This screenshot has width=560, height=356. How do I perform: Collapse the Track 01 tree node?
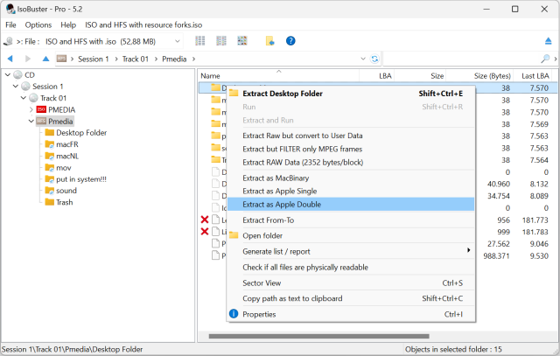(24, 98)
